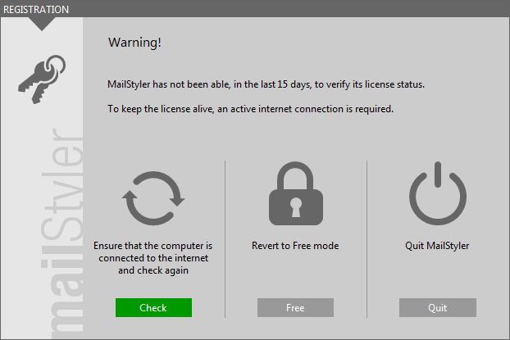Click the 'Quit MailStyler' label
Screen dimensions: 510x340
point(437,246)
